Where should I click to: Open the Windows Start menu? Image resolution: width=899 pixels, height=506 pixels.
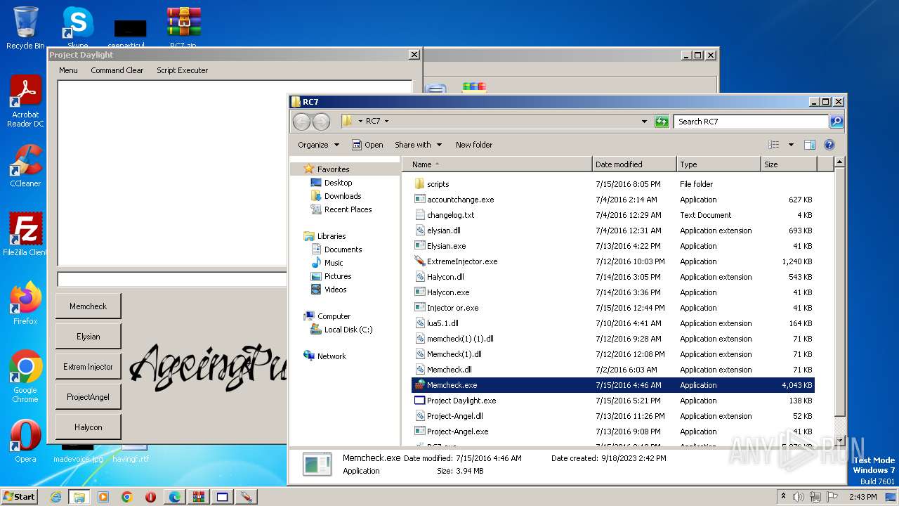(19, 497)
